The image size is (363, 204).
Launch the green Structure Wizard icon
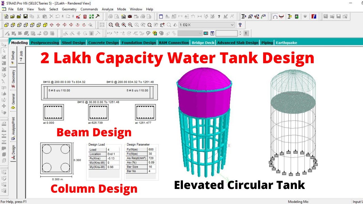pyautogui.click(x=91, y=16)
